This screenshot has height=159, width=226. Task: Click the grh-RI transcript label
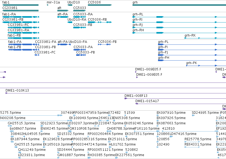pyautogui.click(x=137, y=20)
